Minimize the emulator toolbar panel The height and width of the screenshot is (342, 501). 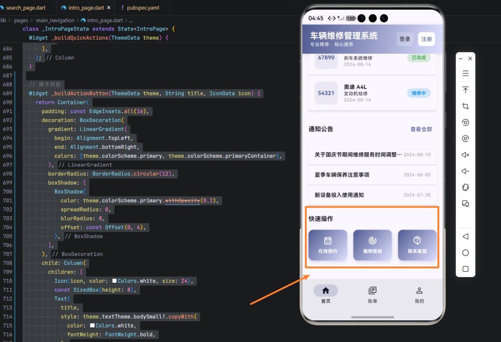click(x=460, y=59)
